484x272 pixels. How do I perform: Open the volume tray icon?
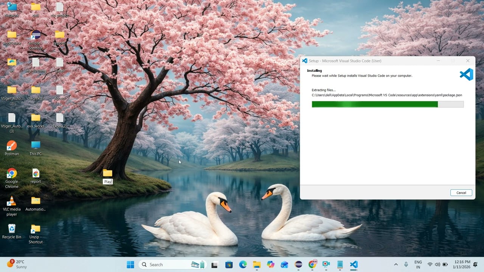point(437,264)
